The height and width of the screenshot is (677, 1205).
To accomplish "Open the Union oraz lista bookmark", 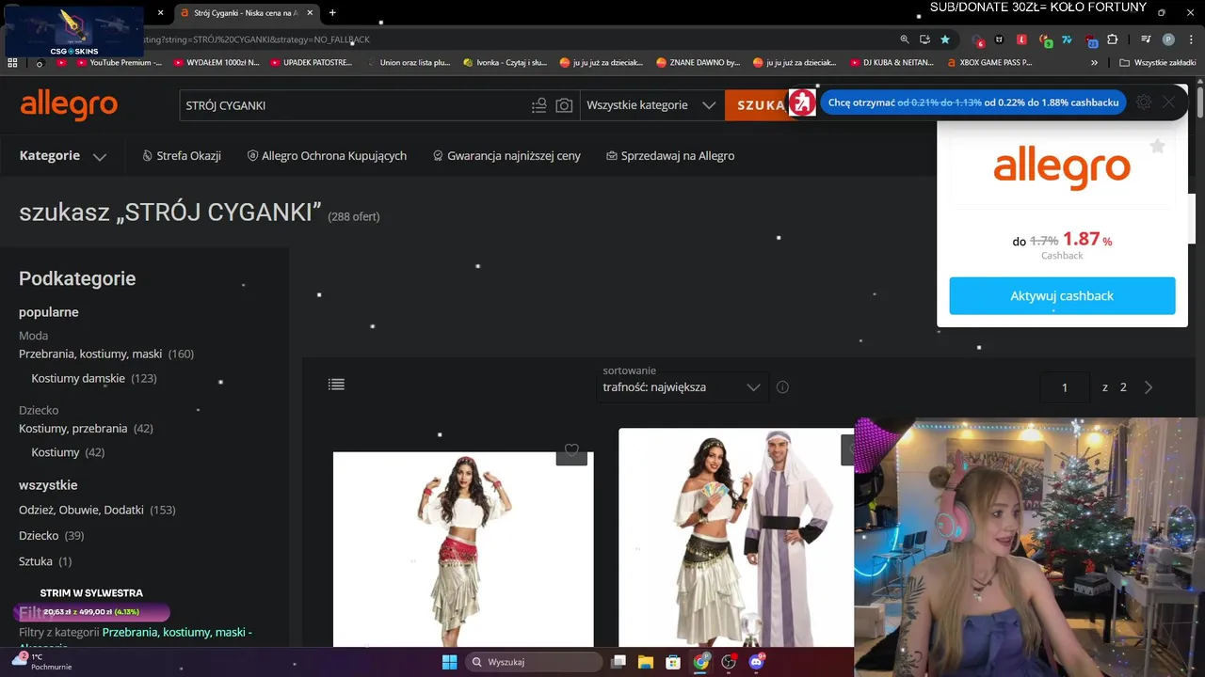I will pos(408,63).
